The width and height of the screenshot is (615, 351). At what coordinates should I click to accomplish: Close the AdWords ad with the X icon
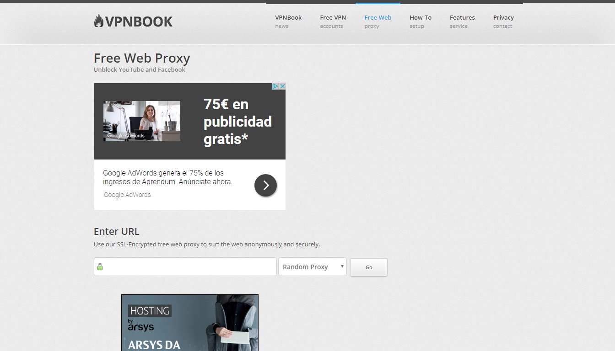point(282,86)
